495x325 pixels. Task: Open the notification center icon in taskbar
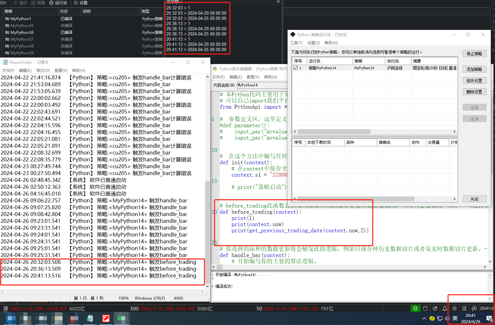(x=489, y=319)
